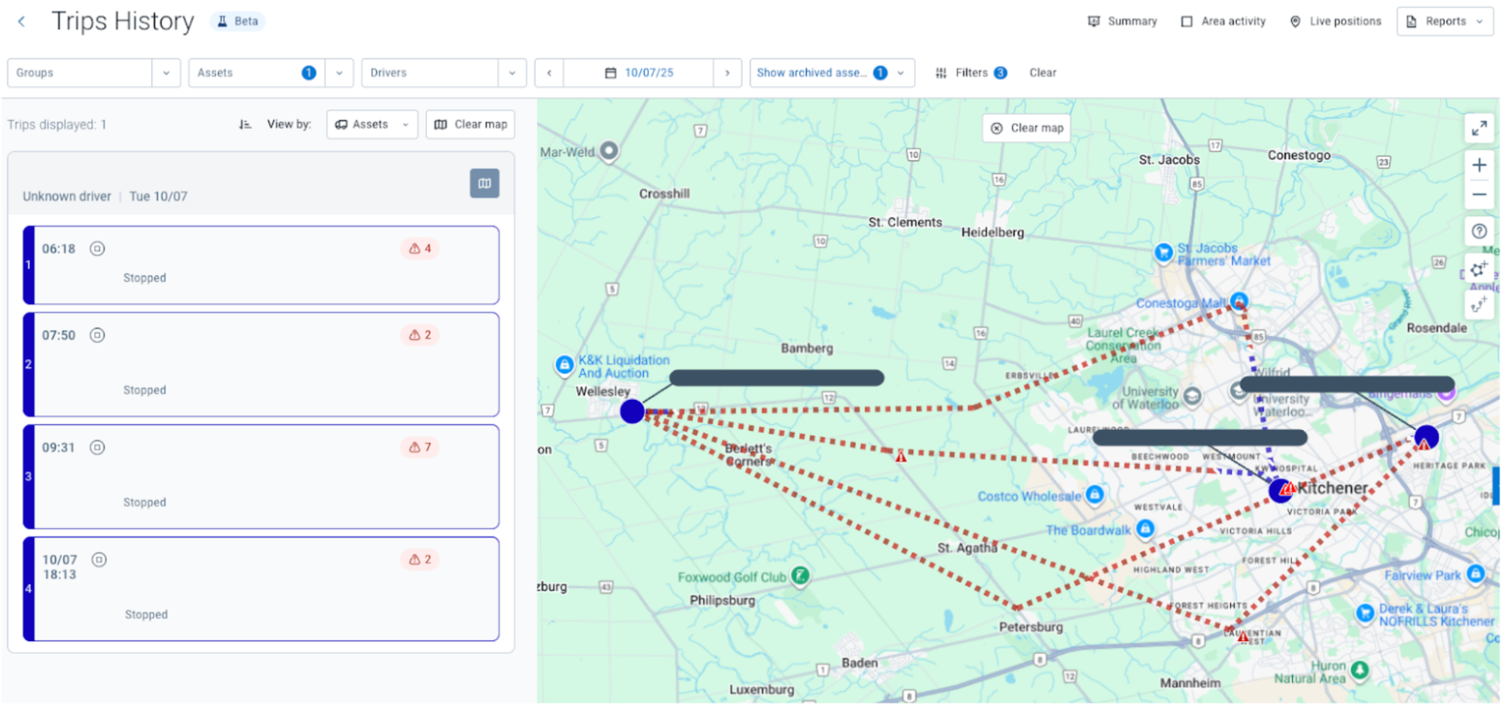Screen dimensions: 1506x708
Task: Click the 4 alerts badge on 06:18 trip
Action: 420,249
